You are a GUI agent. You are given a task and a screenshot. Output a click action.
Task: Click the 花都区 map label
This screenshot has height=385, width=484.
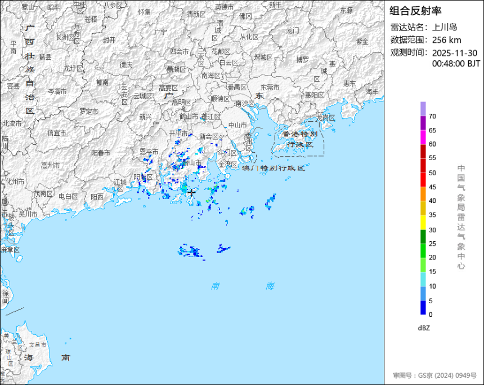tap(221, 52)
